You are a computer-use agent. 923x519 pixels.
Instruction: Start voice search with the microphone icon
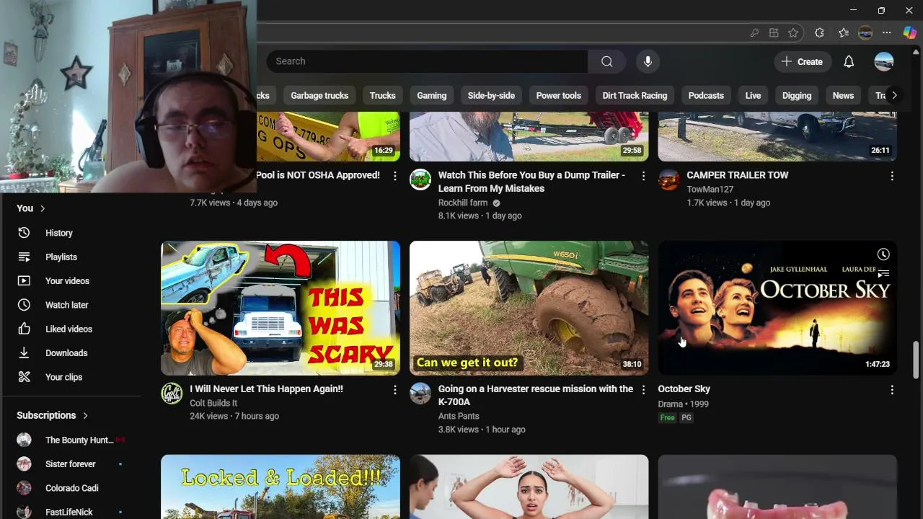point(648,61)
